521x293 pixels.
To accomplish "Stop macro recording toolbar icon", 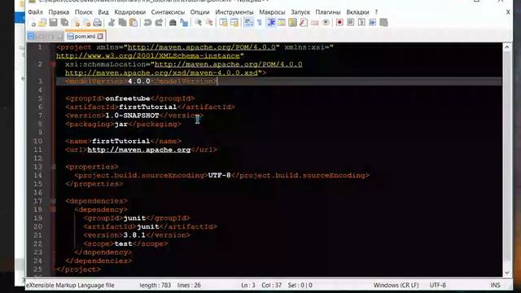I will pyautogui.click(x=351, y=23).
